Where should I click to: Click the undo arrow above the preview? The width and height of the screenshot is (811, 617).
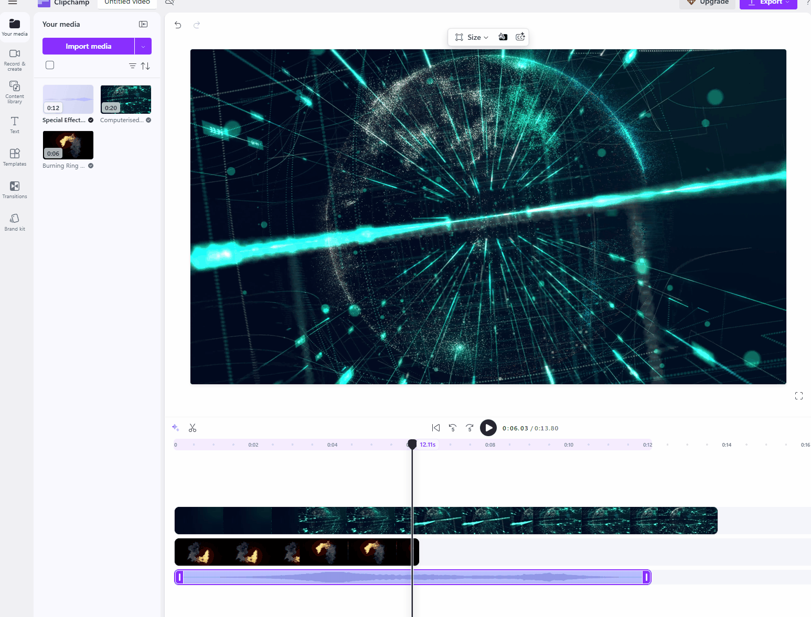coord(177,25)
